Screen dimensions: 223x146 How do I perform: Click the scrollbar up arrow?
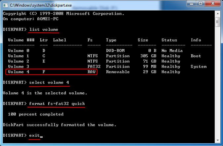(217, 14)
